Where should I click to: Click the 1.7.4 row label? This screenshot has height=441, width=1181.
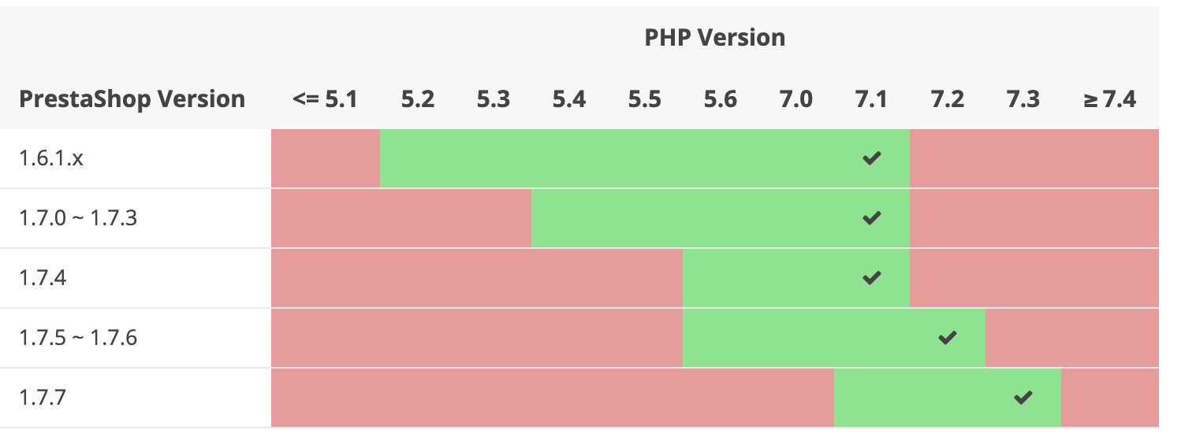click(x=42, y=278)
